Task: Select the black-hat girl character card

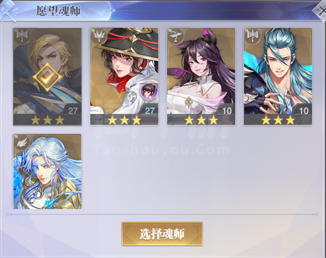Action: 124,76
